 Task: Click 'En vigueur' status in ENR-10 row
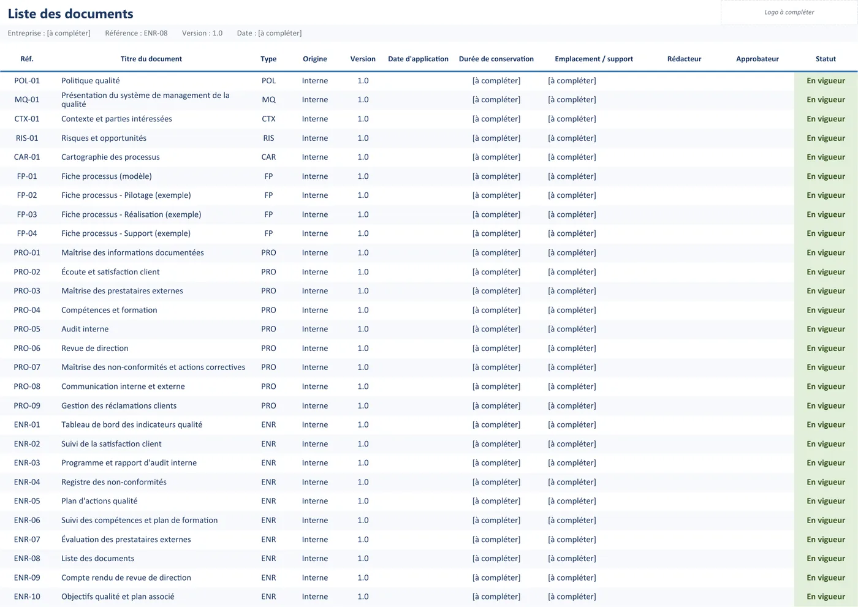[x=826, y=597]
